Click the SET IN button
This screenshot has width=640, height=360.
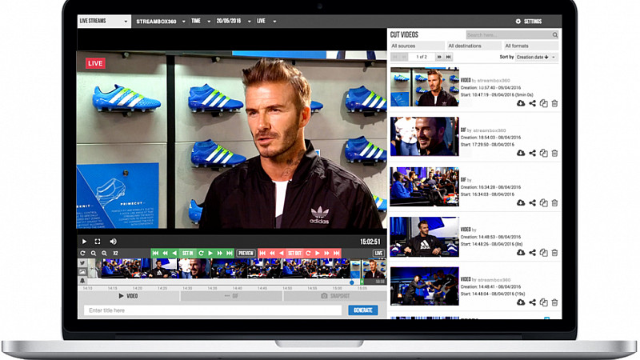(188, 254)
